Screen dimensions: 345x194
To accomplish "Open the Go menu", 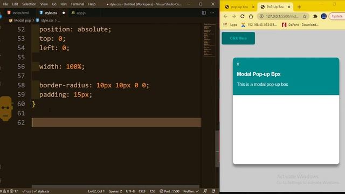I will tap(54, 4).
